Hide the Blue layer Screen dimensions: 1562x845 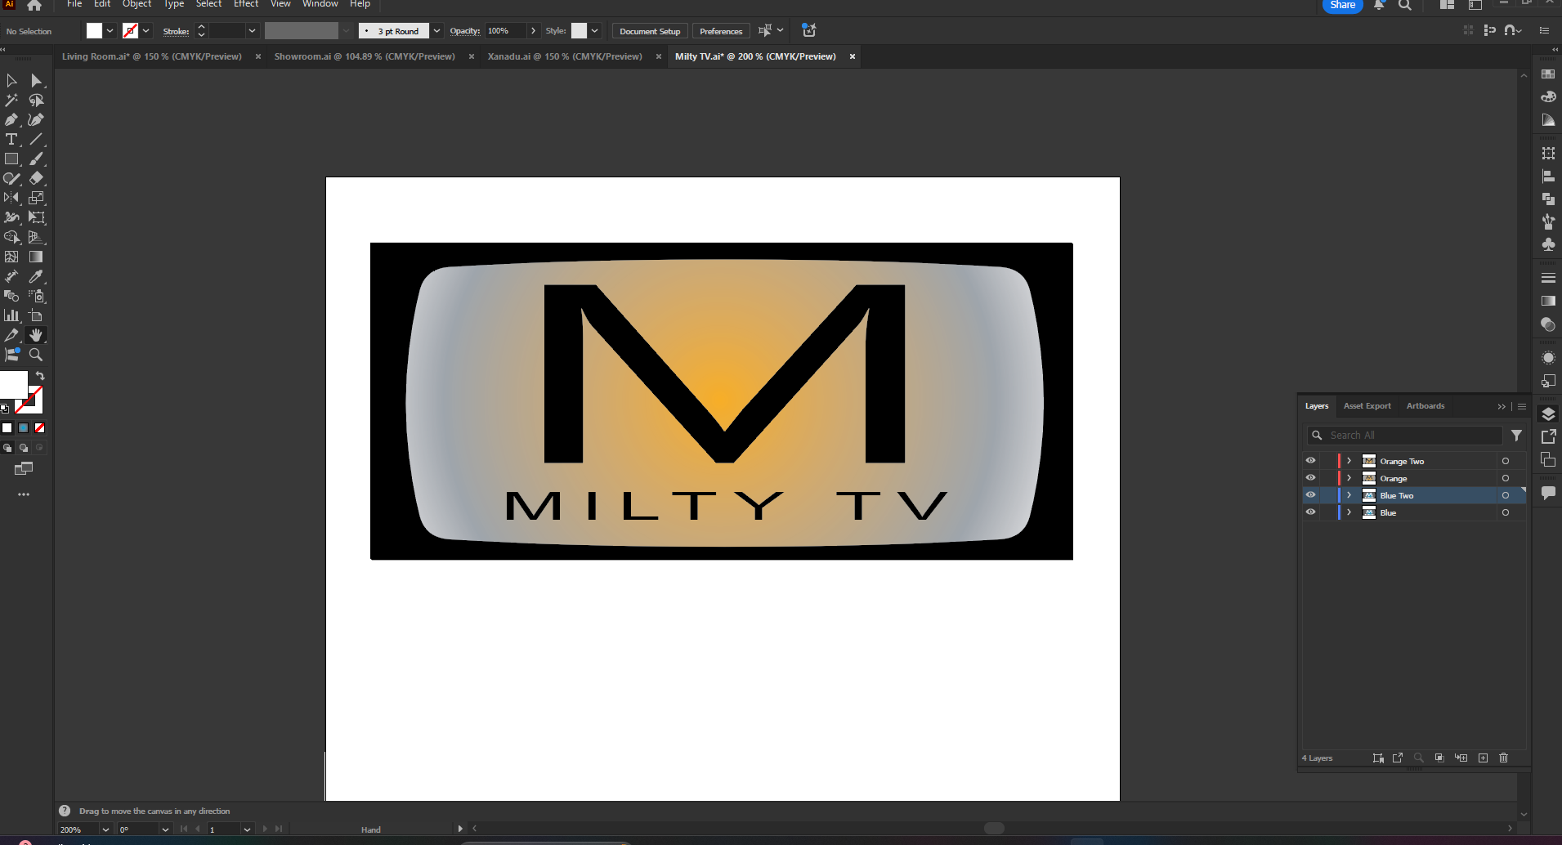[x=1310, y=512]
